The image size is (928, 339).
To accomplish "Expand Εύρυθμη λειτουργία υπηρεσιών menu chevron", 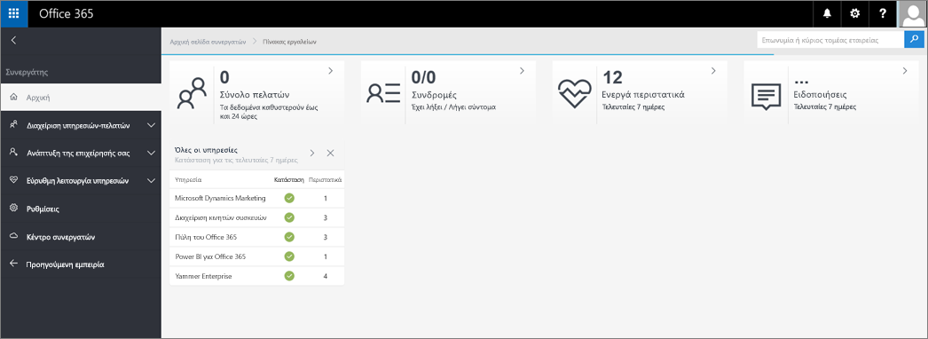I will click(x=151, y=180).
